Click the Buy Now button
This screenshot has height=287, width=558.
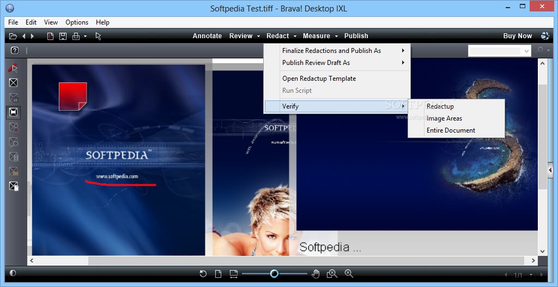(518, 36)
